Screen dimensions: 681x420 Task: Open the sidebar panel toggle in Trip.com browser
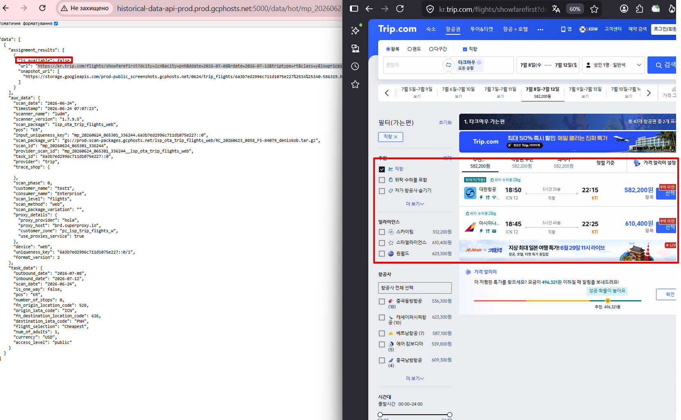(x=354, y=9)
